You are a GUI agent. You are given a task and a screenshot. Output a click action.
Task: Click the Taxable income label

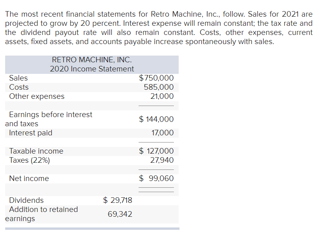click(36, 151)
